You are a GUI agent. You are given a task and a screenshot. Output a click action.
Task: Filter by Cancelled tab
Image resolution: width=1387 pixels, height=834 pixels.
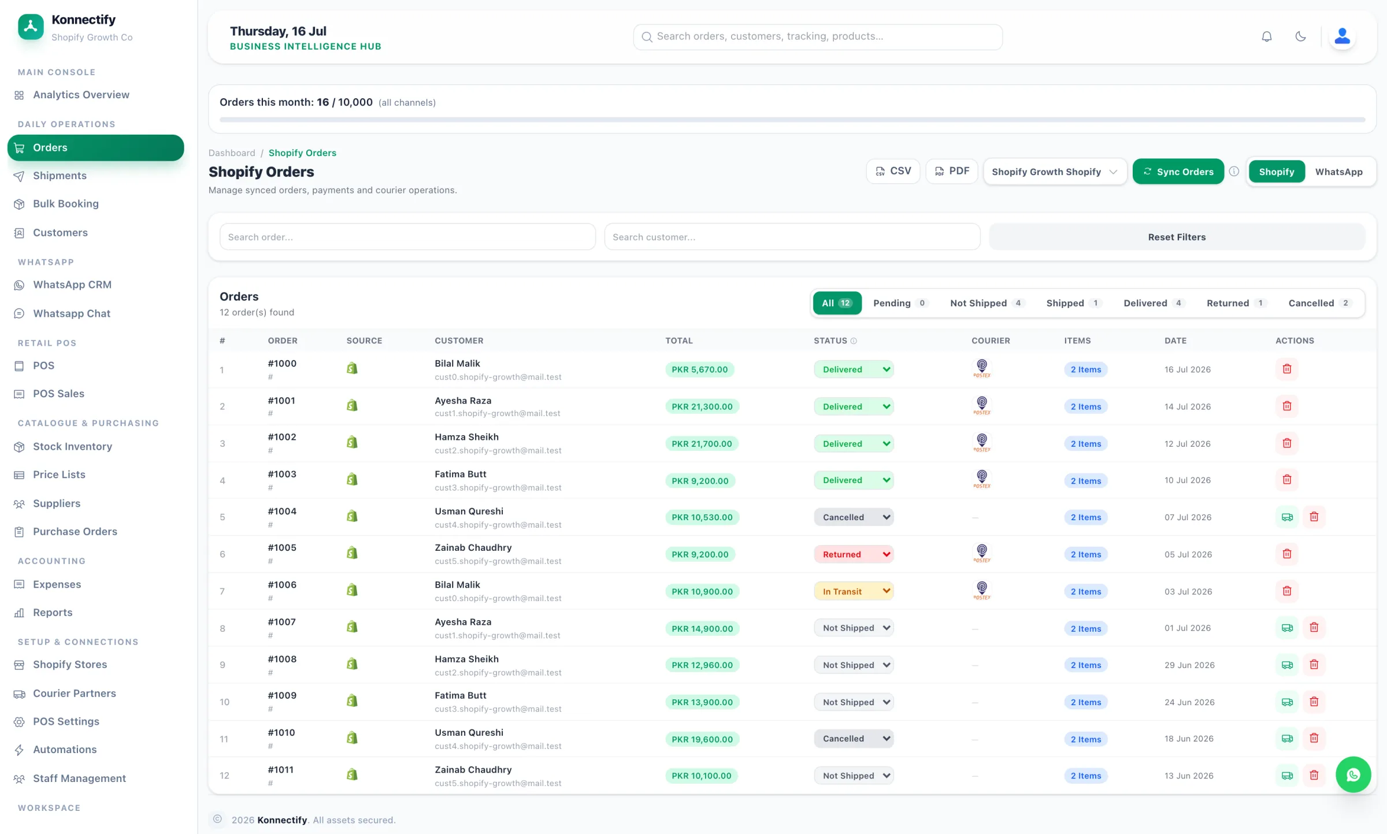1319,303
